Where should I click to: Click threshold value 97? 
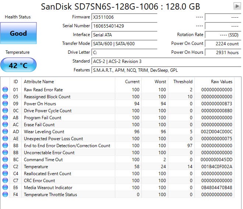tap(190, 145)
